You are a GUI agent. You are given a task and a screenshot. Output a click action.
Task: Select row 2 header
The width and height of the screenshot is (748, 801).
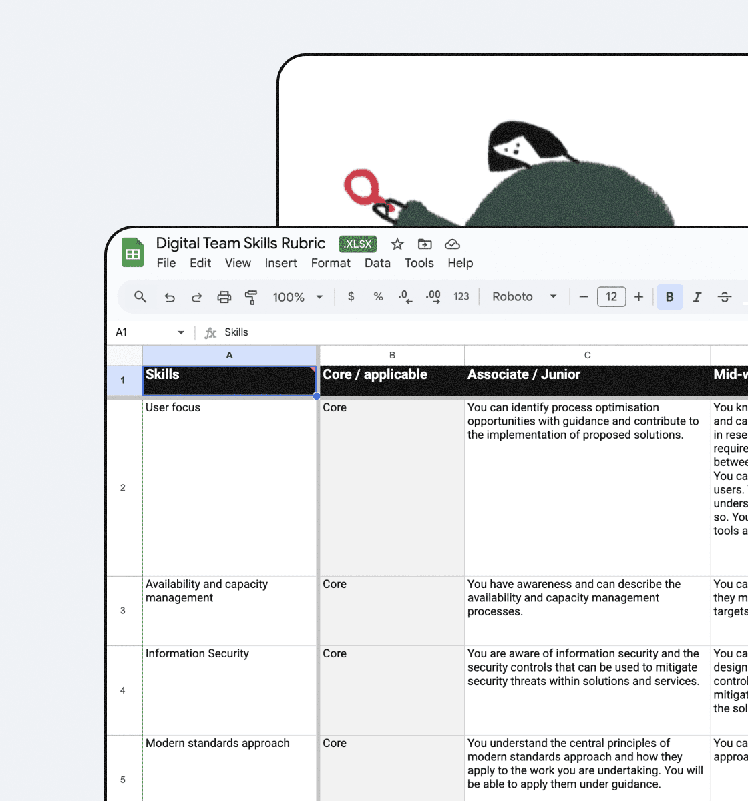point(124,487)
